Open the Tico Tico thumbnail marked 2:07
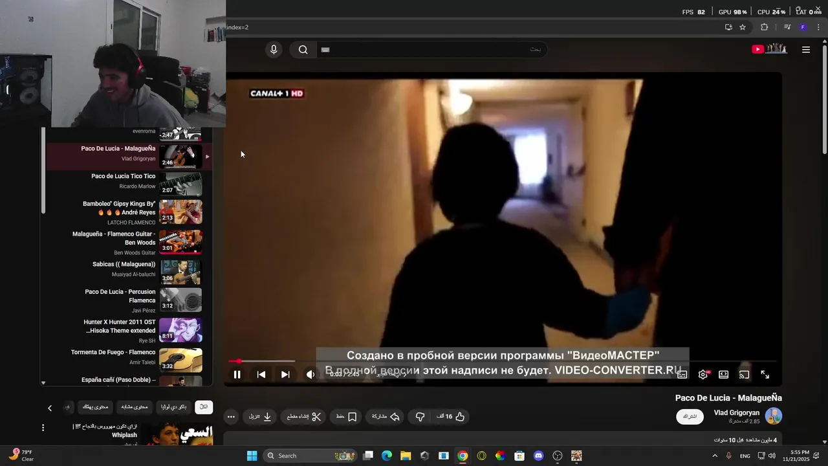 pyautogui.click(x=180, y=184)
